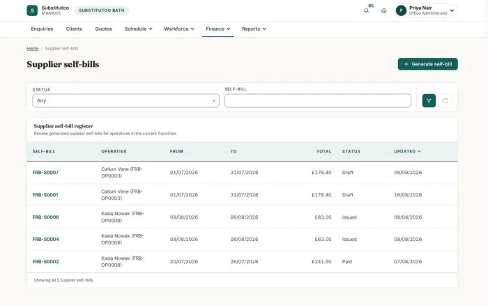Open self-bill FRB-S0007

[x=45, y=173]
